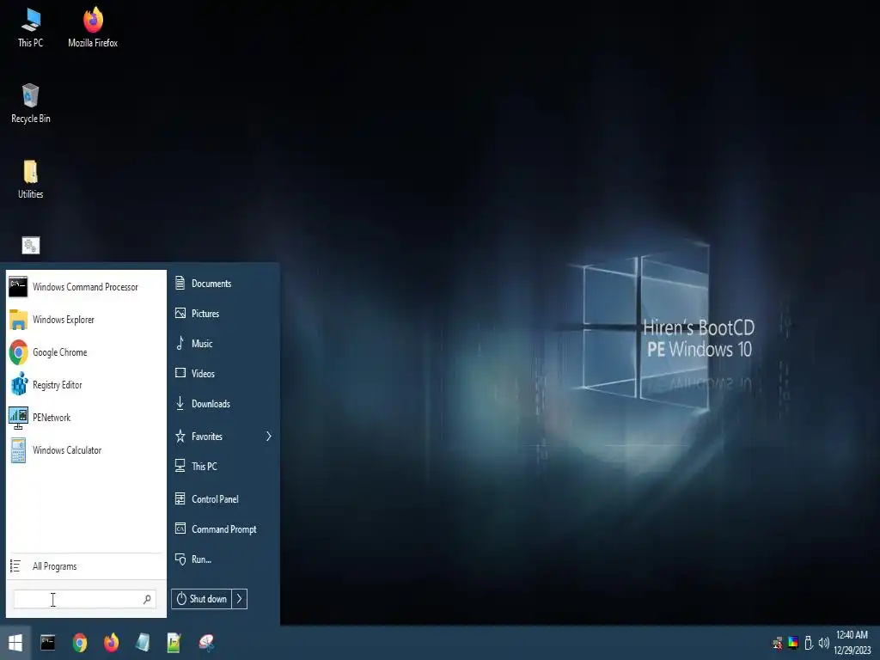The height and width of the screenshot is (660, 880).
Task: Click the Shut down button
Action: click(x=201, y=599)
